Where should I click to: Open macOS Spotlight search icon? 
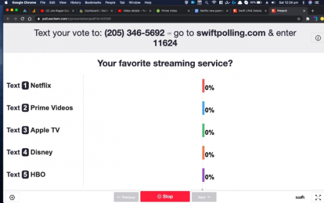click(x=207, y=2)
